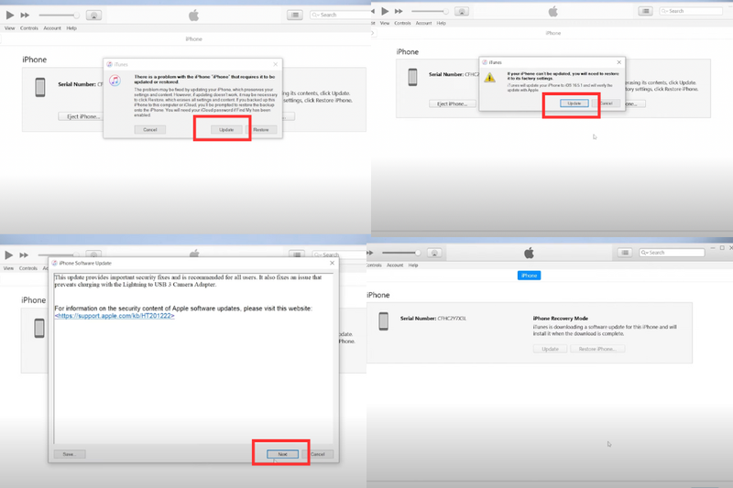Click Eject iPhone in the window with the Restore dialog

[x=81, y=116]
